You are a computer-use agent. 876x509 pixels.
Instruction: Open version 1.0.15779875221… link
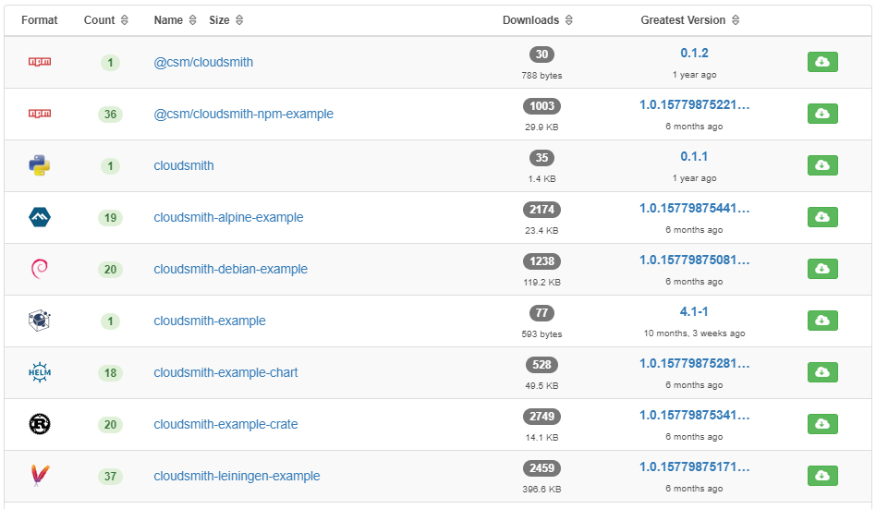click(x=695, y=104)
